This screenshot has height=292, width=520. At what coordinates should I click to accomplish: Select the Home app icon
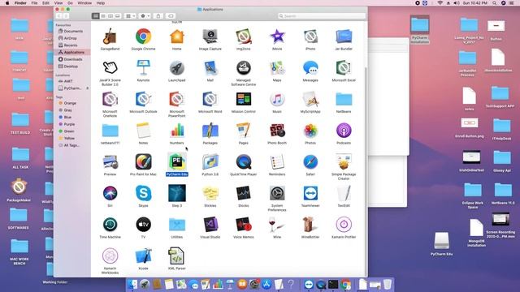[x=177, y=36]
